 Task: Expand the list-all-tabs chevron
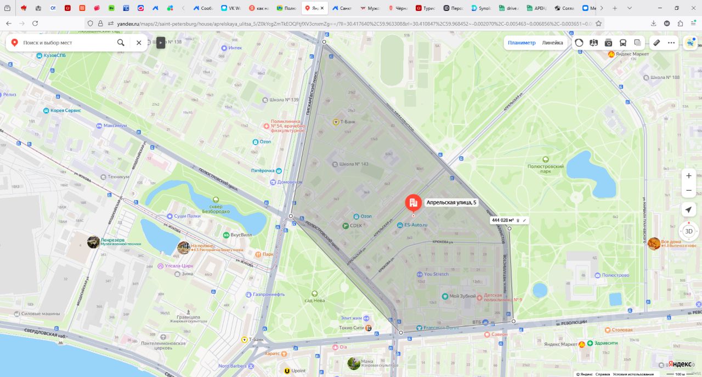630,8
